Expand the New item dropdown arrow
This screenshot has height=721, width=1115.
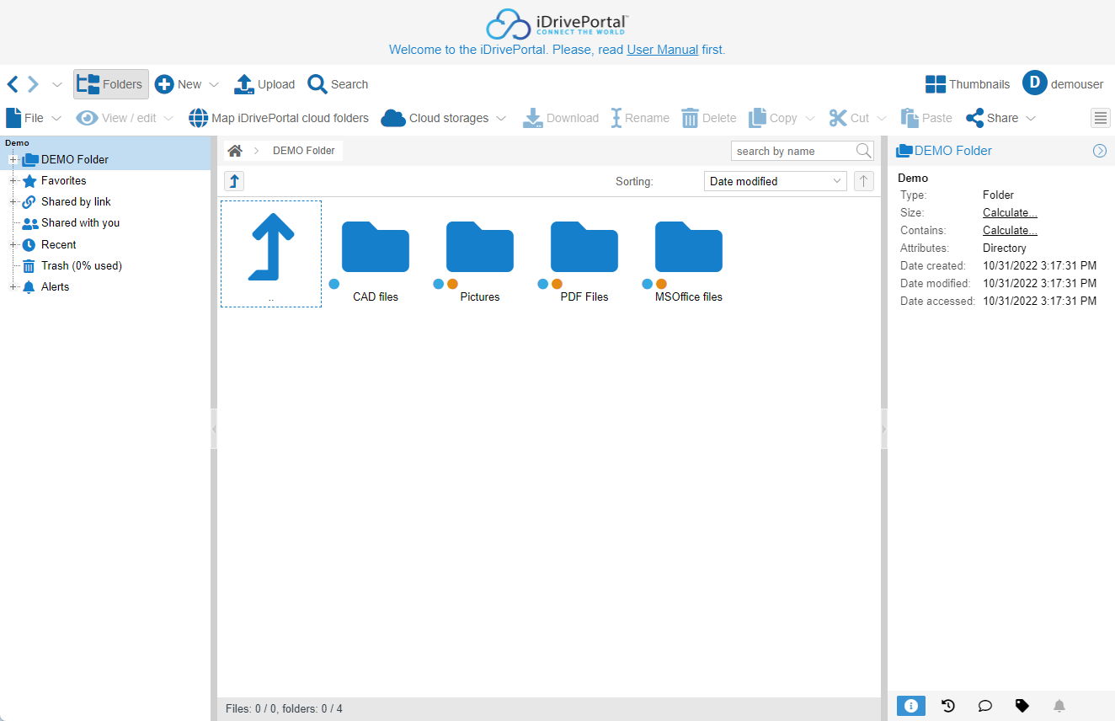(214, 84)
